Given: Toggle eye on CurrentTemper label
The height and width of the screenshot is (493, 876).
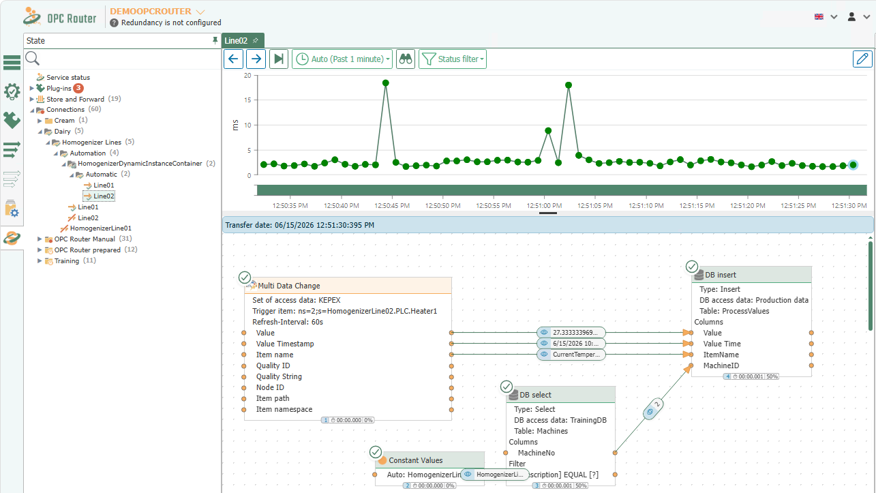Looking at the screenshot, I should (x=545, y=355).
